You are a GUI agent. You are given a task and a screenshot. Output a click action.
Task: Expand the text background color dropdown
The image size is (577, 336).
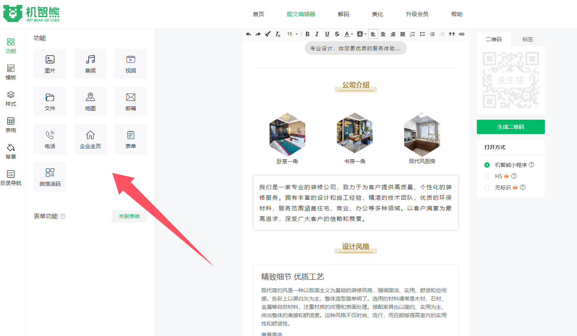(365, 34)
